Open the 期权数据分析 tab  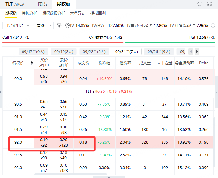click(54, 13)
